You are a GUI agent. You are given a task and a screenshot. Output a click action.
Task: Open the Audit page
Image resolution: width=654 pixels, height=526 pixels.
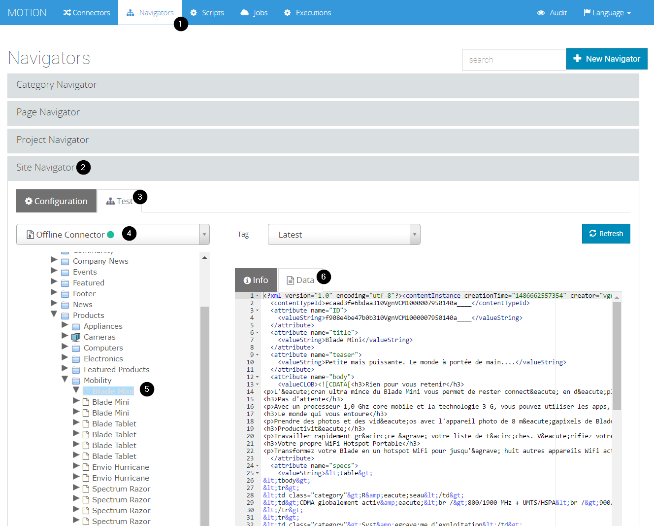(552, 12)
